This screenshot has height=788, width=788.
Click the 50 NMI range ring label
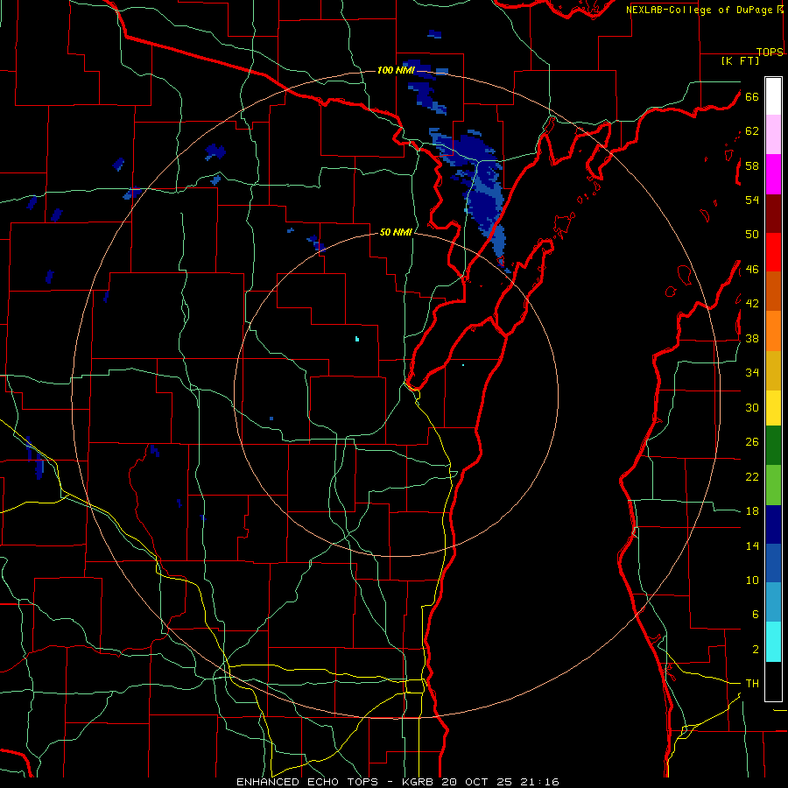point(396,232)
